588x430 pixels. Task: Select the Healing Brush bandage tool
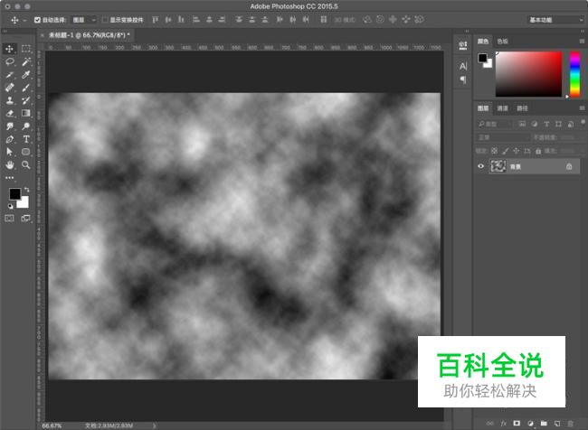click(9, 88)
